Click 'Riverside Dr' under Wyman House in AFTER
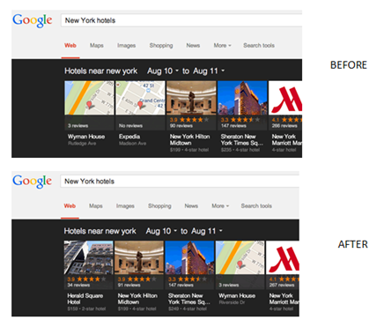Image resolution: width=384 pixels, height=320 pixels. [232, 302]
